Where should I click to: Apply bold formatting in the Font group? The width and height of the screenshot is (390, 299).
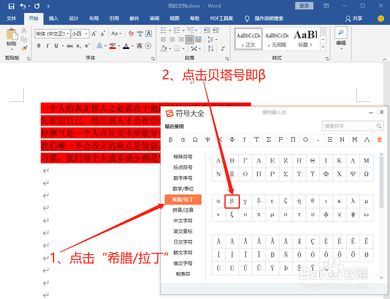point(39,46)
